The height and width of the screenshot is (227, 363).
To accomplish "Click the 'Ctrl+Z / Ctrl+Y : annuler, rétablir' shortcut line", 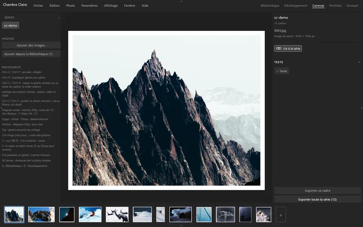I will 22,72.
